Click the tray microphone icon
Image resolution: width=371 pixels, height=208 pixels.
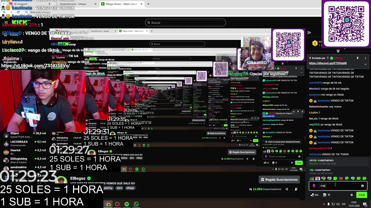tap(328, 204)
